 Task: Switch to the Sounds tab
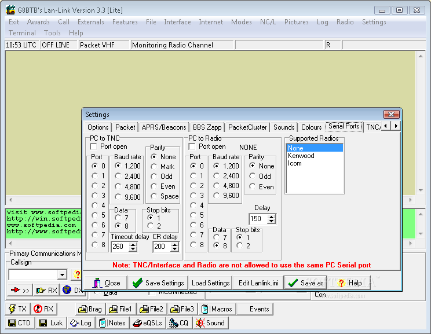click(x=284, y=127)
